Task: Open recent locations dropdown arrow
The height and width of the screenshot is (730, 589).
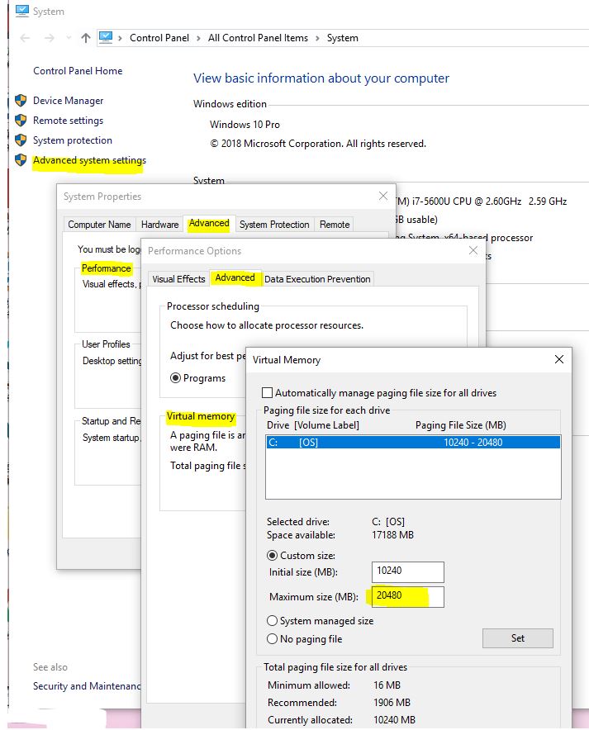Action: pyautogui.click(x=69, y=38)
